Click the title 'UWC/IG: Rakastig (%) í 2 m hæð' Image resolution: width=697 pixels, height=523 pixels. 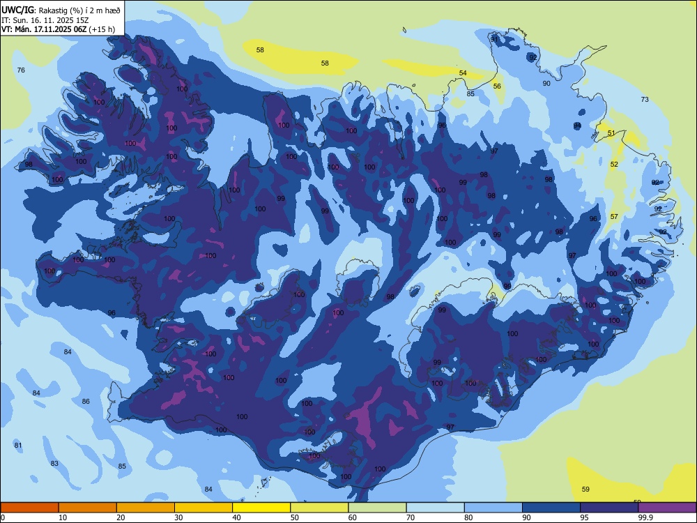61,10
